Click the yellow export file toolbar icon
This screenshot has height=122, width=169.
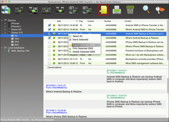[x=103, y=10]
